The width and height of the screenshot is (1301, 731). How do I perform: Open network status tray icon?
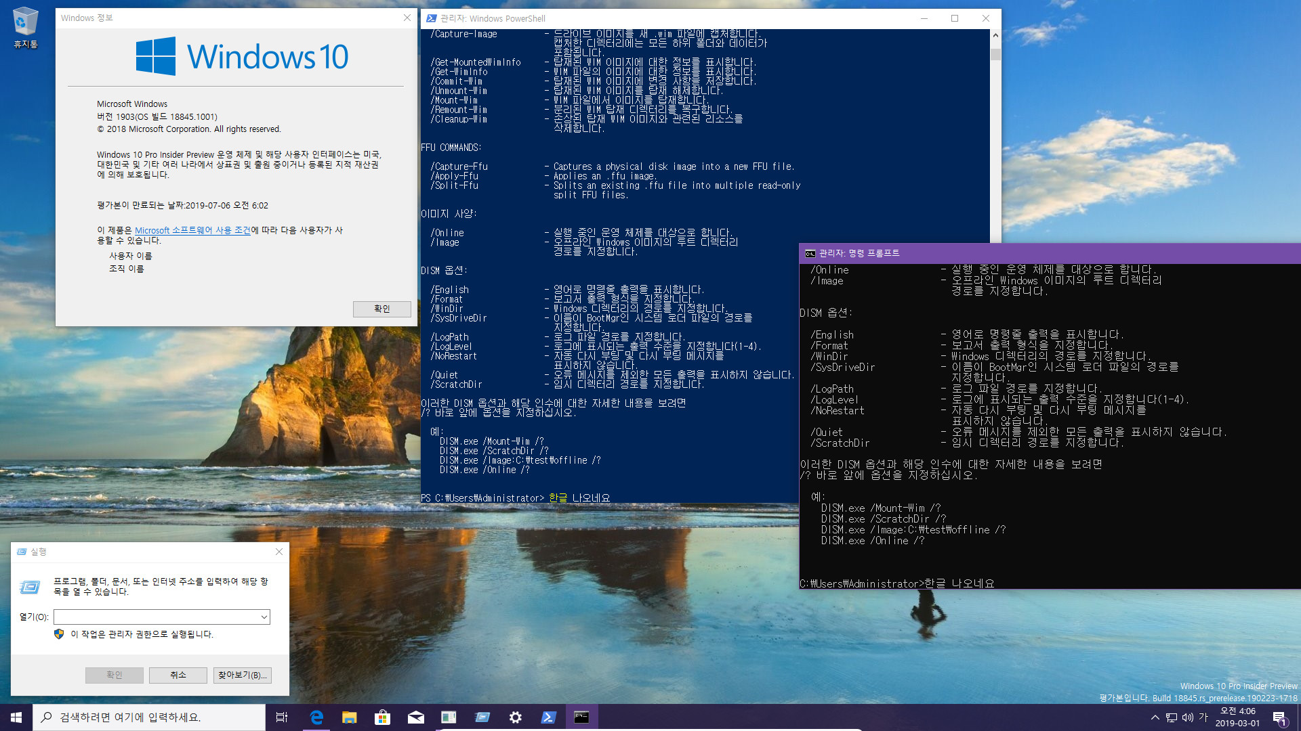tap(1172, 717)
